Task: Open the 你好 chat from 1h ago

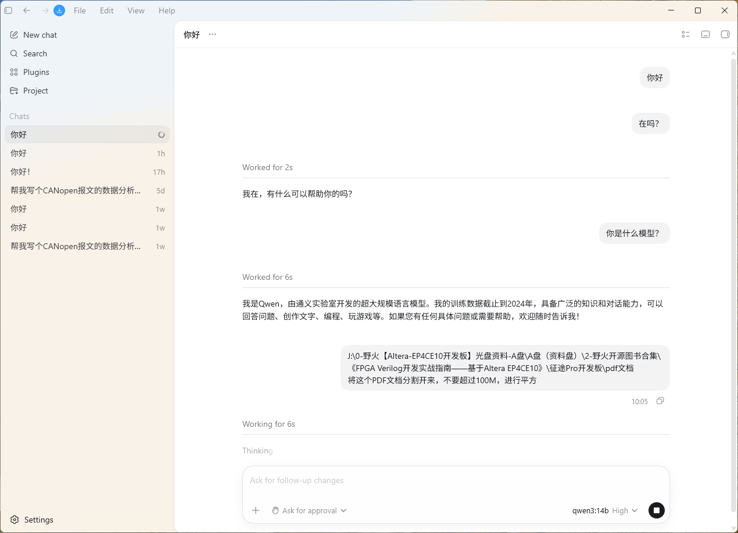Action: click(x=87, y=153)
